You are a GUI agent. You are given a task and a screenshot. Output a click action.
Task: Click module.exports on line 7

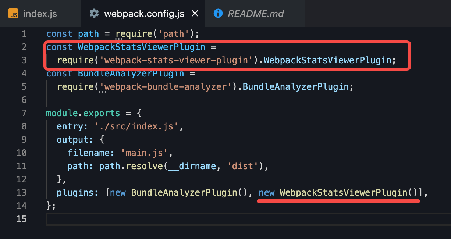point(83,113)
